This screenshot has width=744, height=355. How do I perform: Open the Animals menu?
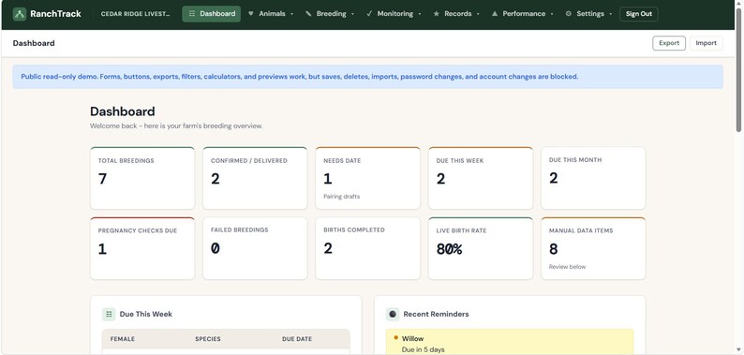tap(271, 14)
